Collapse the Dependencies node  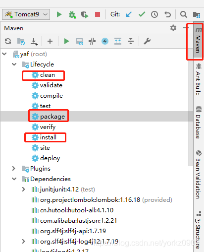pos(14,179)
